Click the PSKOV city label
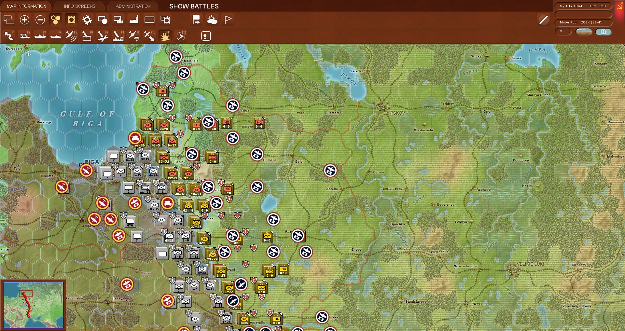This screenshot has height=331, width=625. [x=397, y=113]
